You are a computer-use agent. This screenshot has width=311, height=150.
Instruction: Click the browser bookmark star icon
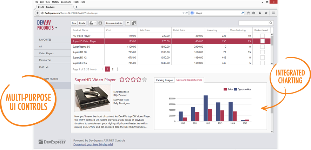pos(249,13)
